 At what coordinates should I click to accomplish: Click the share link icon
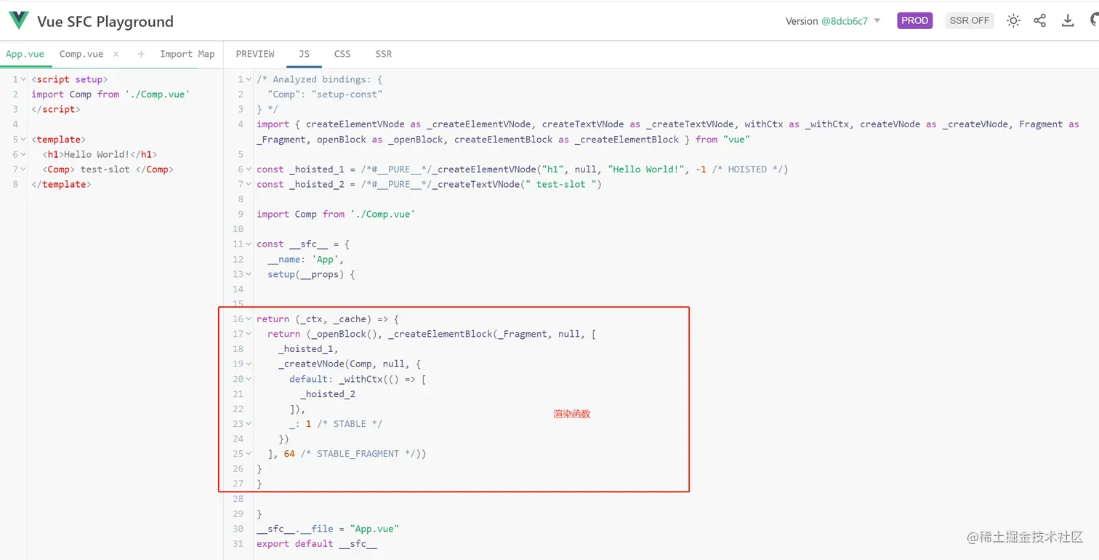(1040, 21)
